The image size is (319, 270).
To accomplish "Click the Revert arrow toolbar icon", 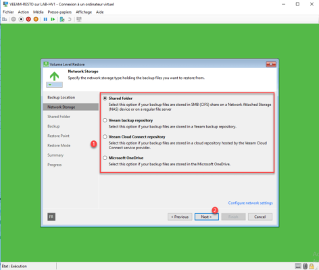I will (x=70, y=20).
